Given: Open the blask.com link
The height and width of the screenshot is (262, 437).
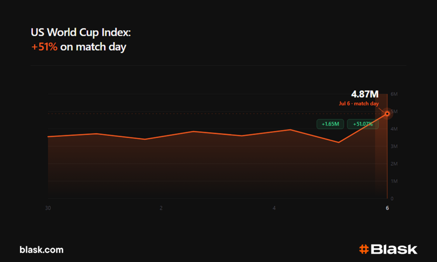Looking at the screenshot, I should 41,250.
